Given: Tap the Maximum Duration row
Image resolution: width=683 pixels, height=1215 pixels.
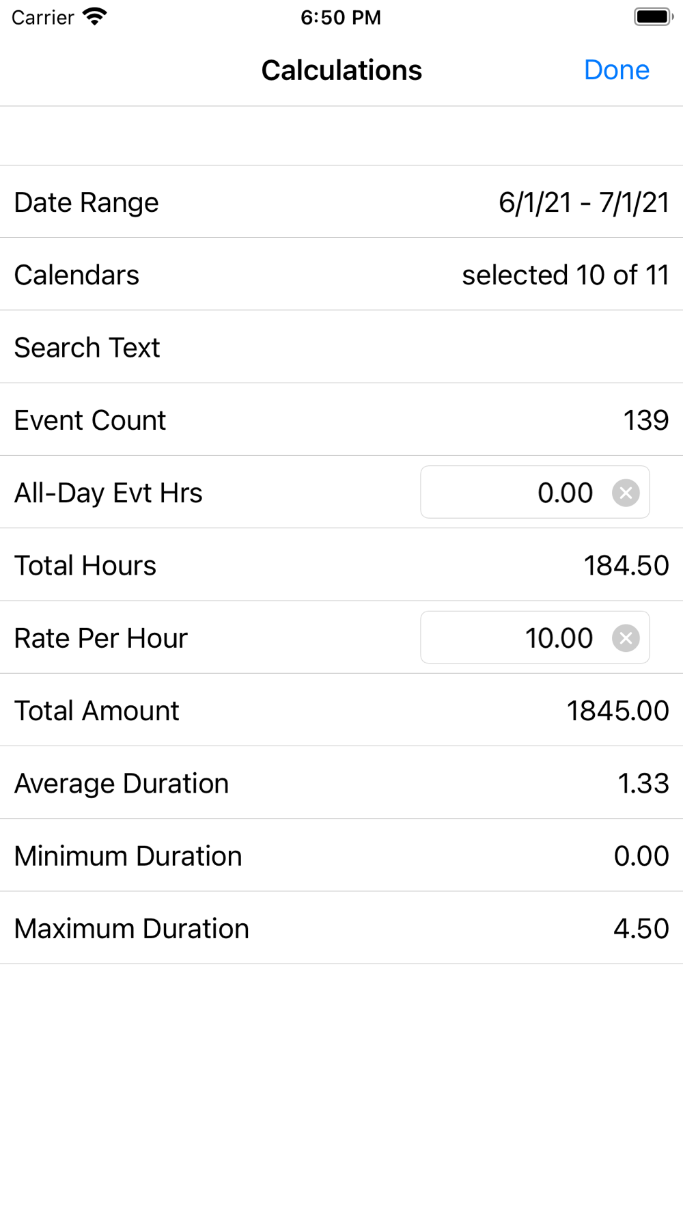Looking at the screenshot, I should [x=341, y=928].
